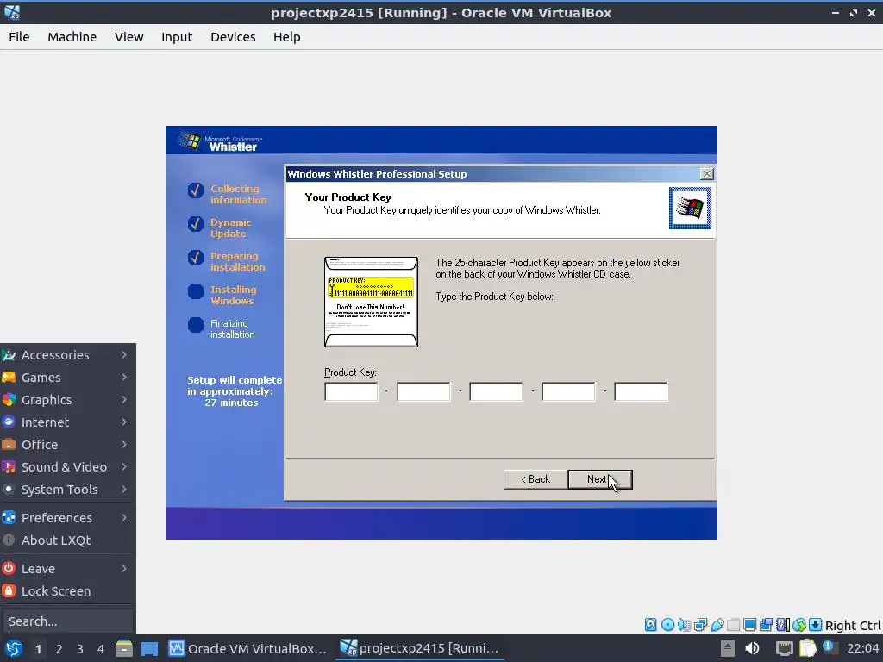This screenshot has height=662, width=883.
Task: Close the Whistler Professional Setup dialog
Action: point(706,174)
